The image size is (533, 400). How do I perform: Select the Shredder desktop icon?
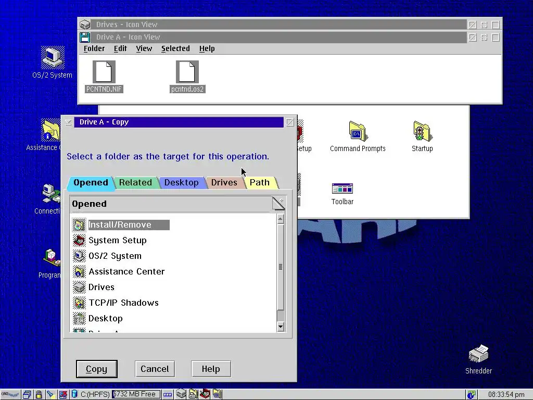(479, 354)
